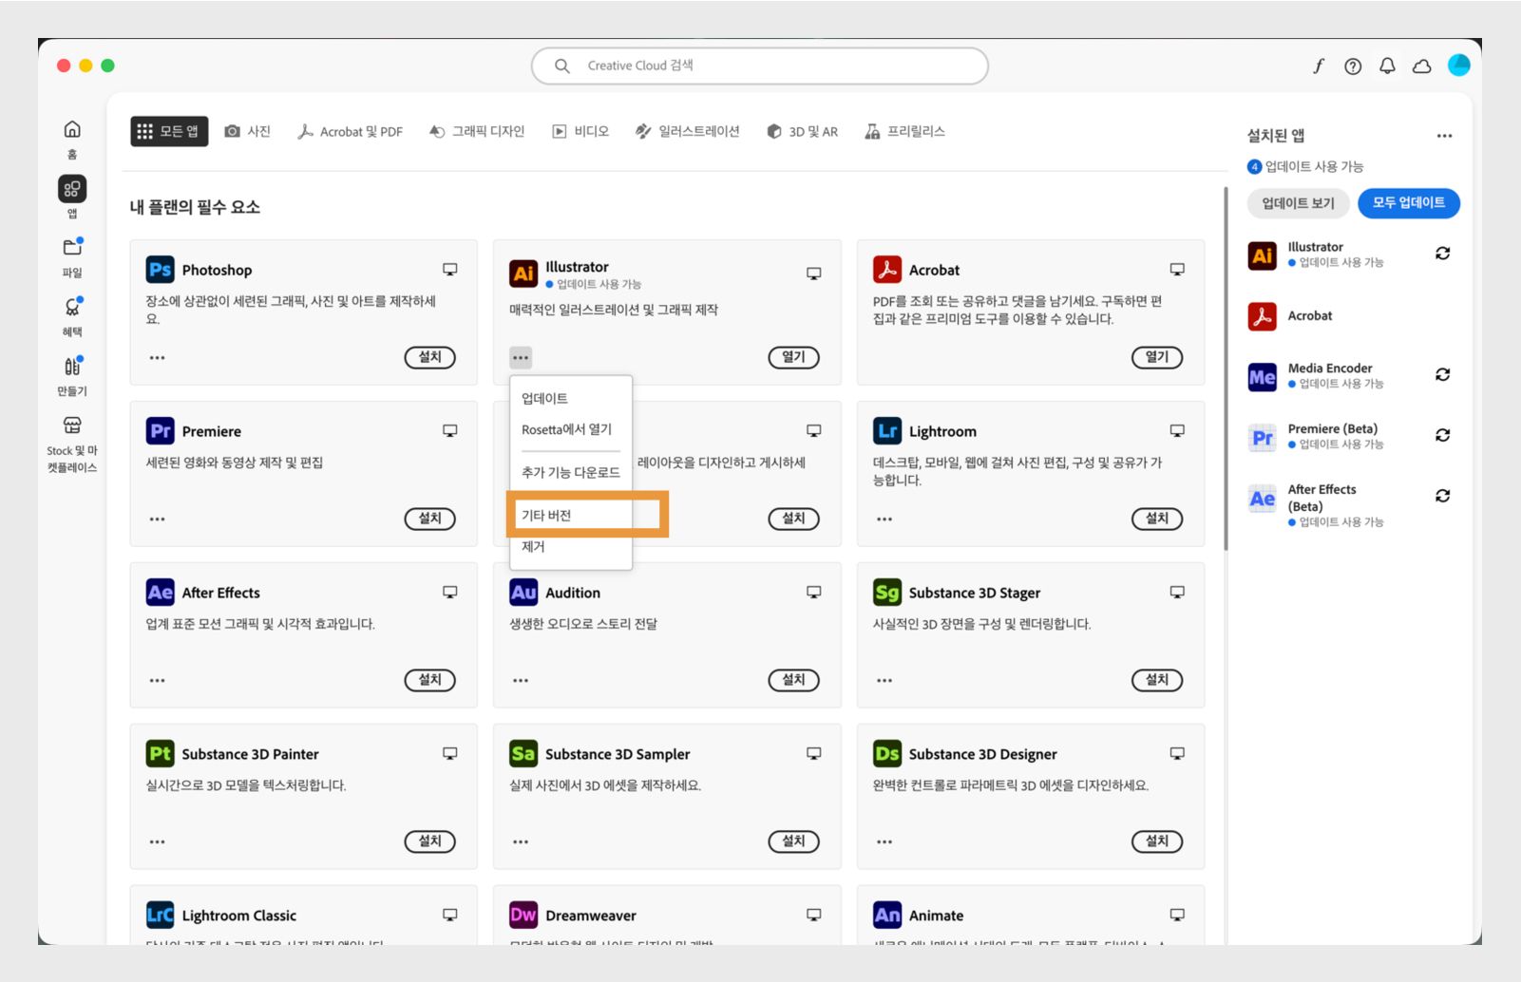Click the Premiere app icon in the card
This screenshot has height=982, width=1521.
tap(160, 431)
